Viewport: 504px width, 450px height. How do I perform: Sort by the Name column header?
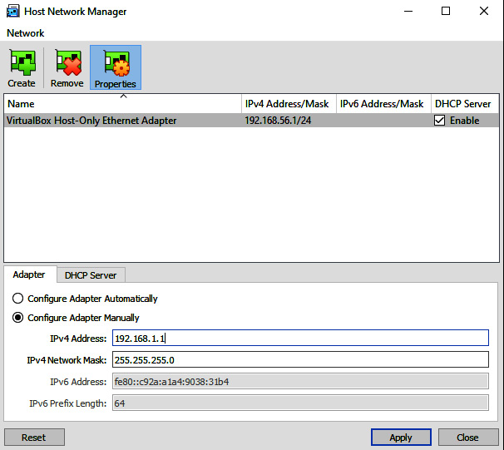coord(123,104)
